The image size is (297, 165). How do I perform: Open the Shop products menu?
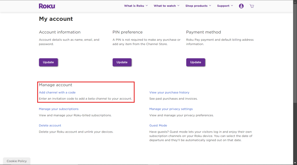198,6
